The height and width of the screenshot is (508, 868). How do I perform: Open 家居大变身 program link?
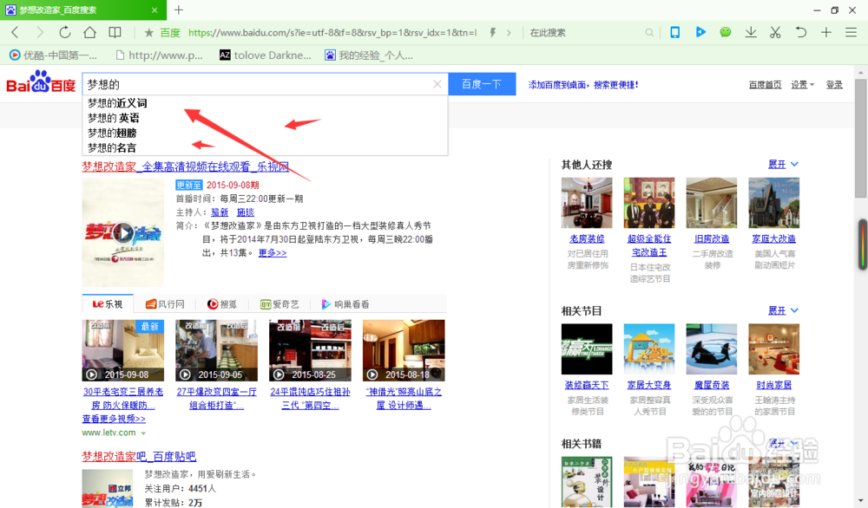(649, 385)
